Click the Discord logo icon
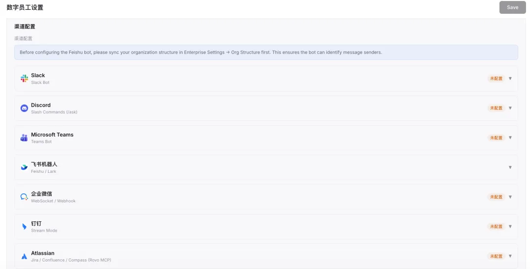The image size is (530, 269). 25,108
